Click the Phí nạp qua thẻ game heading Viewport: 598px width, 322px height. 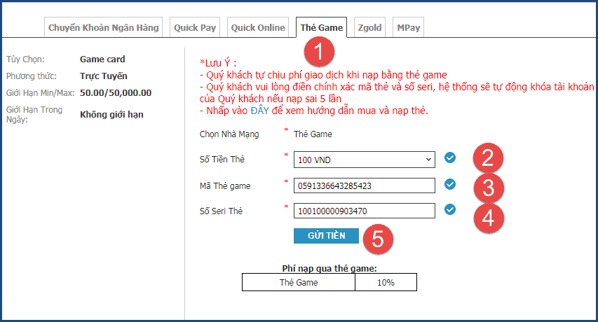(329, 268)
